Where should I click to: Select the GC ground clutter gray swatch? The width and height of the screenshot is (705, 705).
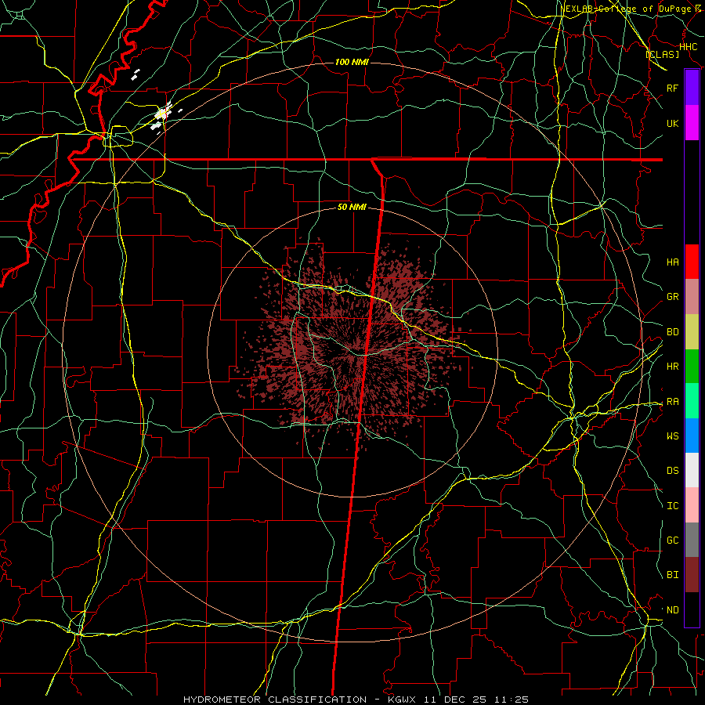[x=692, y=540]
